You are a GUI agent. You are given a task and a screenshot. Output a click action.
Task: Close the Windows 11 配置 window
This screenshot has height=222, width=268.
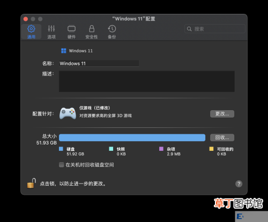pos(26,19)
